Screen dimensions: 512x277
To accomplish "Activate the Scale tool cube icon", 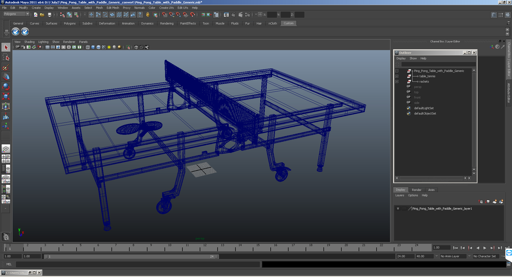I will (6, 96).
